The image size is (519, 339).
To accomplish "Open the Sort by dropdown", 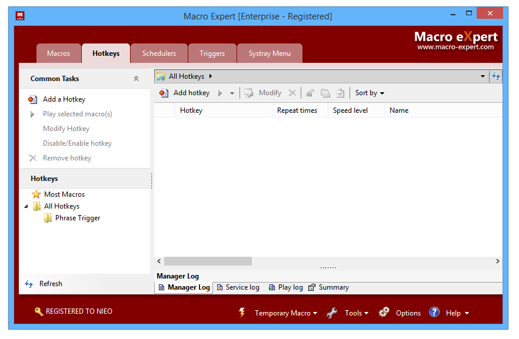I will [x=370, y=93].
